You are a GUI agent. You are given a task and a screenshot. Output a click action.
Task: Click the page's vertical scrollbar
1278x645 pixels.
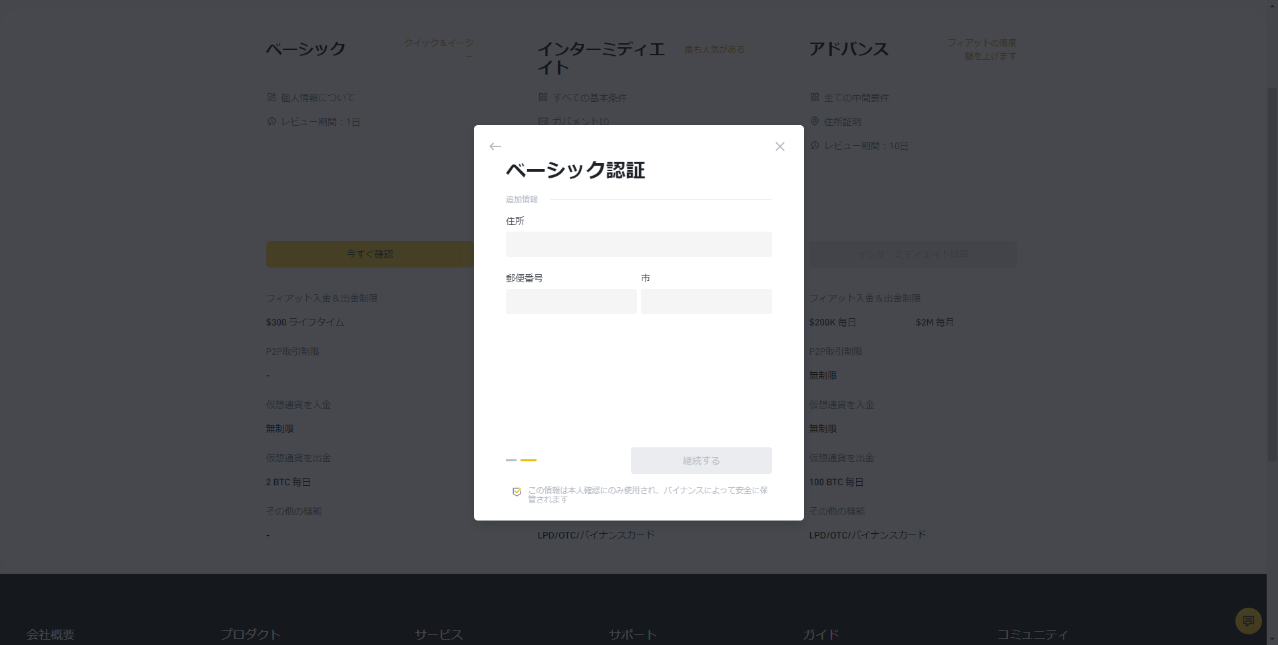pyautogui.click(x=1272, y=266)
